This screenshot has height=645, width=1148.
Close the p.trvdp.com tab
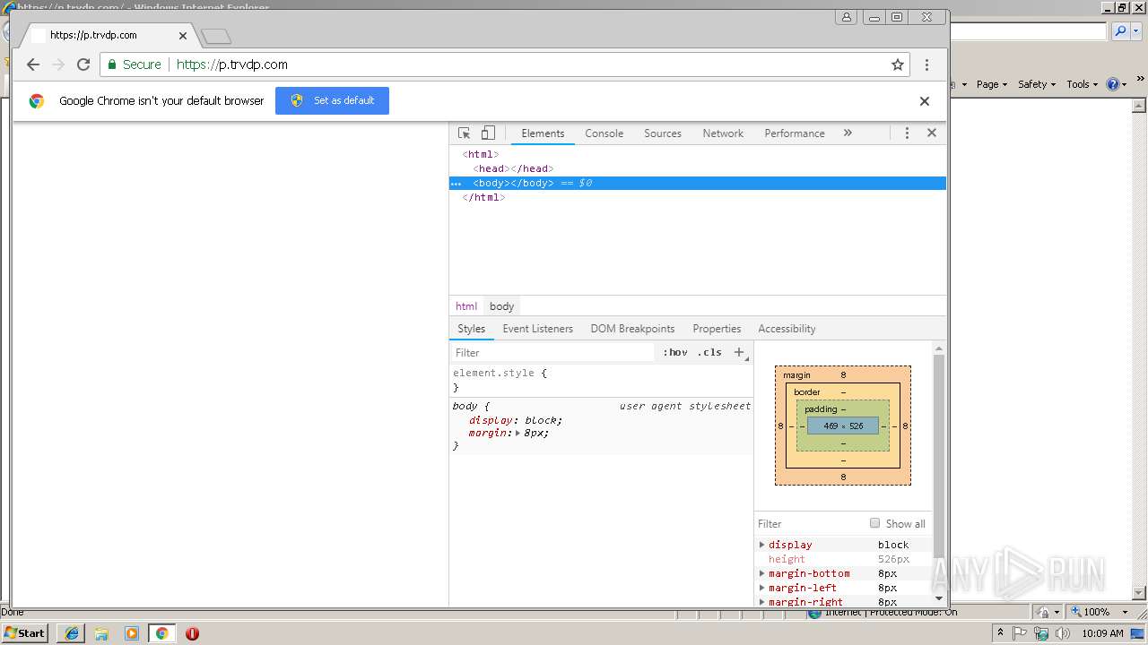click(183, 36)
